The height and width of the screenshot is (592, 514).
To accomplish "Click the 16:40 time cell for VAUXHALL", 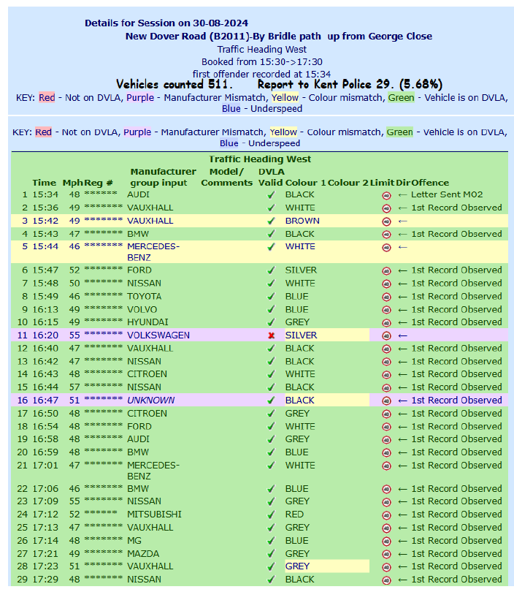I will click(45, 349).
